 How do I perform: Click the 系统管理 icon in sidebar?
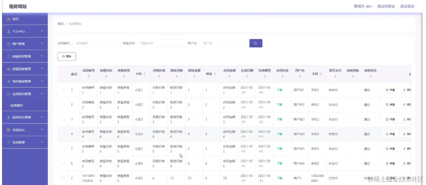(9, 142)
